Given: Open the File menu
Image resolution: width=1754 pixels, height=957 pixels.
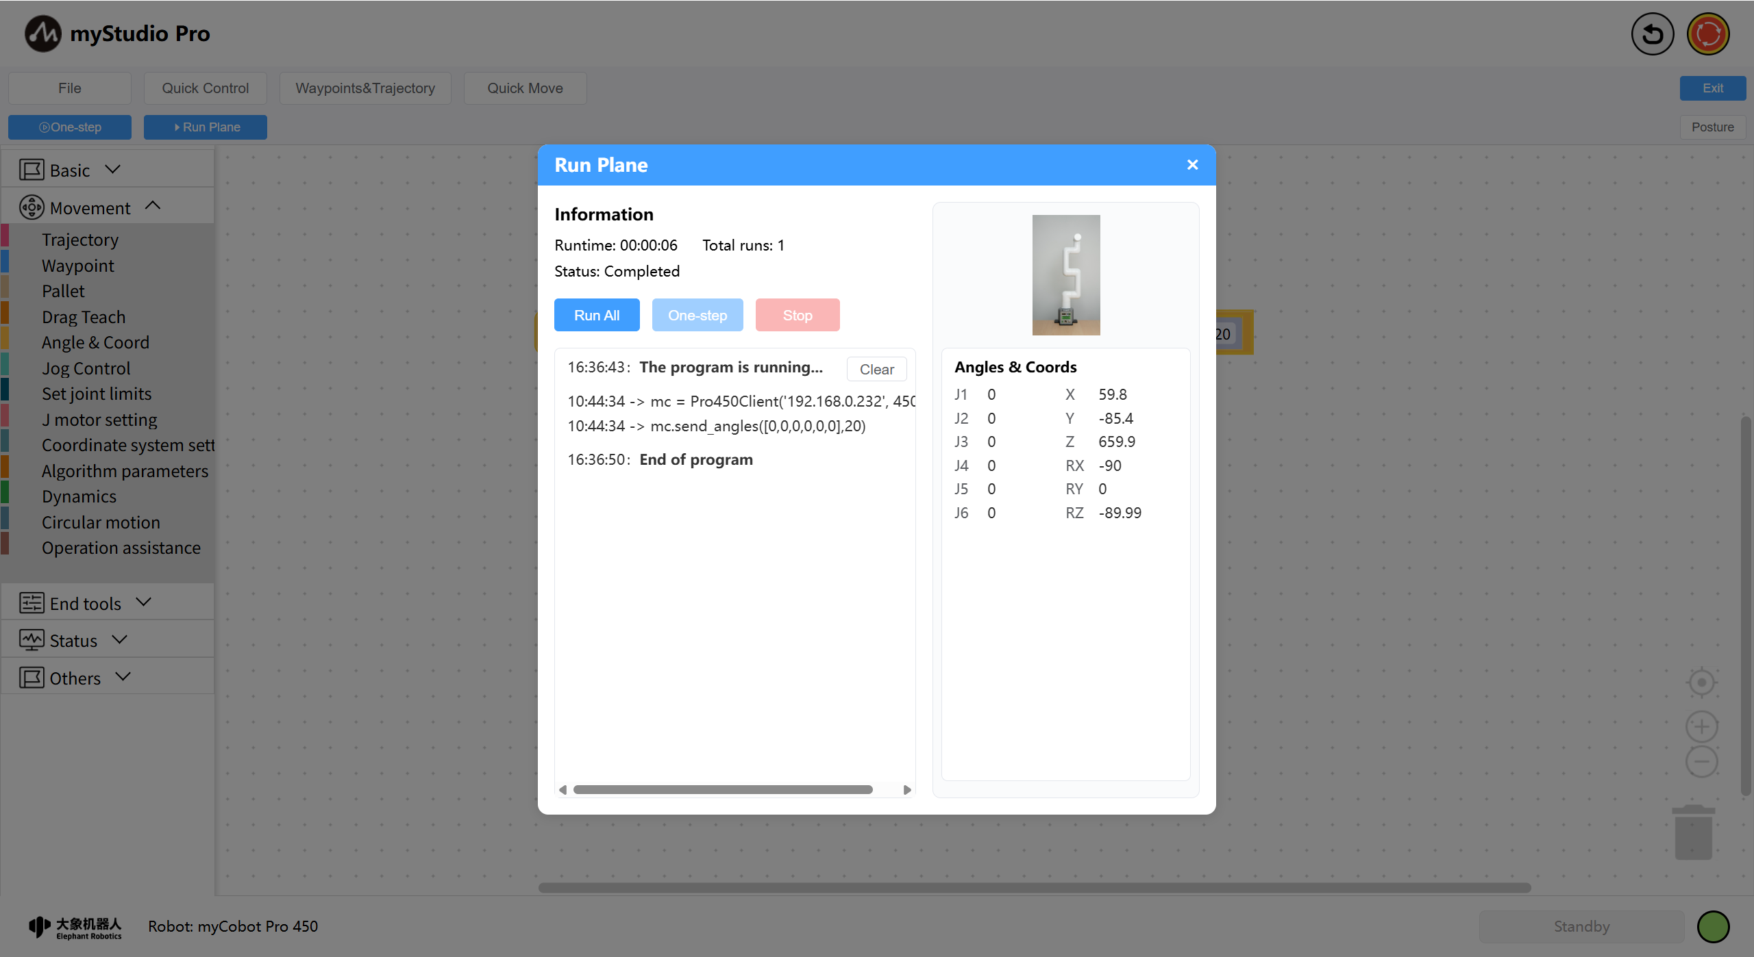Looking at the screenshot, I should [x=69, y=88].
